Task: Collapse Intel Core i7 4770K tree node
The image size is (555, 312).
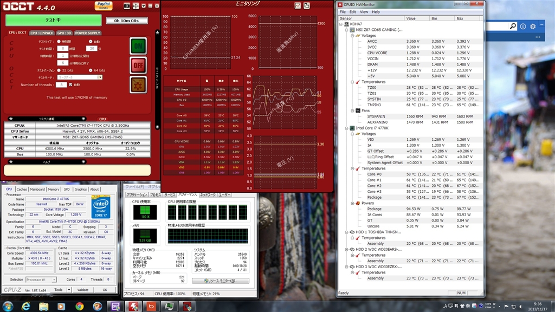Action: pyautogui.click(x=346, y=128)
